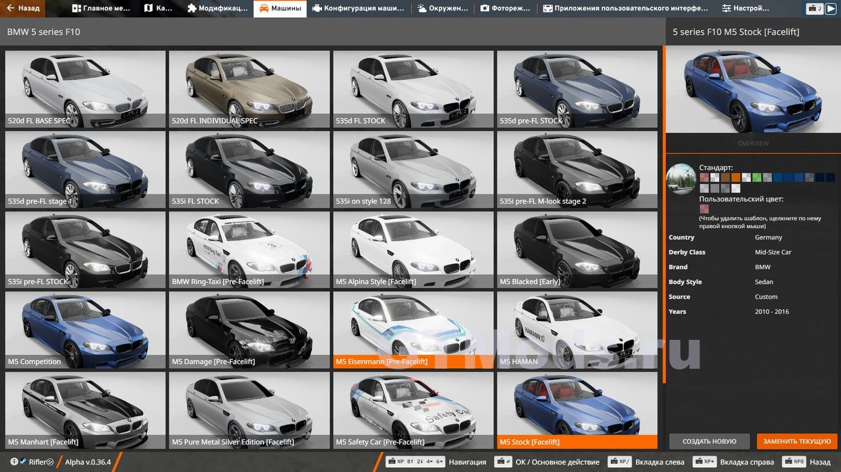Select M5 Stock [Facelift] thumbnail
This screenshot has width=841, height=472.
tap(577, 410)
